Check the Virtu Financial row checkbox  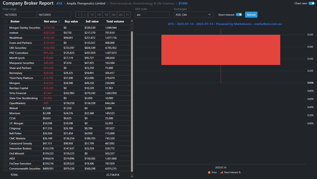click(6, 93)
